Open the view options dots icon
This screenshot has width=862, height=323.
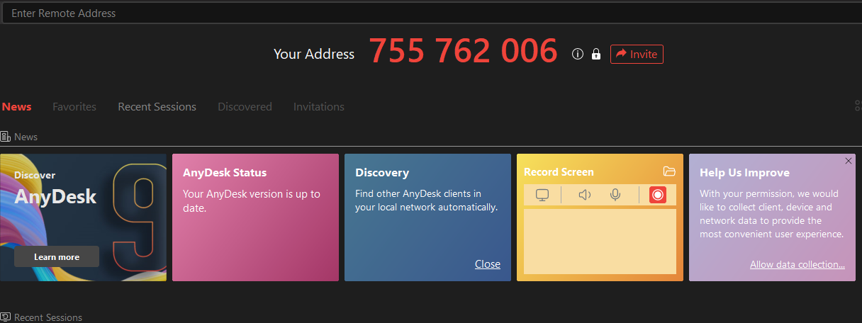pyautogui.click(x=858, y=106)
